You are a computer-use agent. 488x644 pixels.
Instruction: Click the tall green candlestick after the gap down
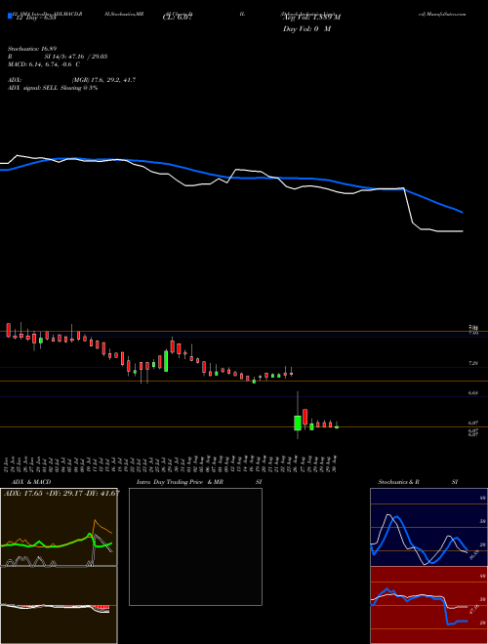[298, 423]
